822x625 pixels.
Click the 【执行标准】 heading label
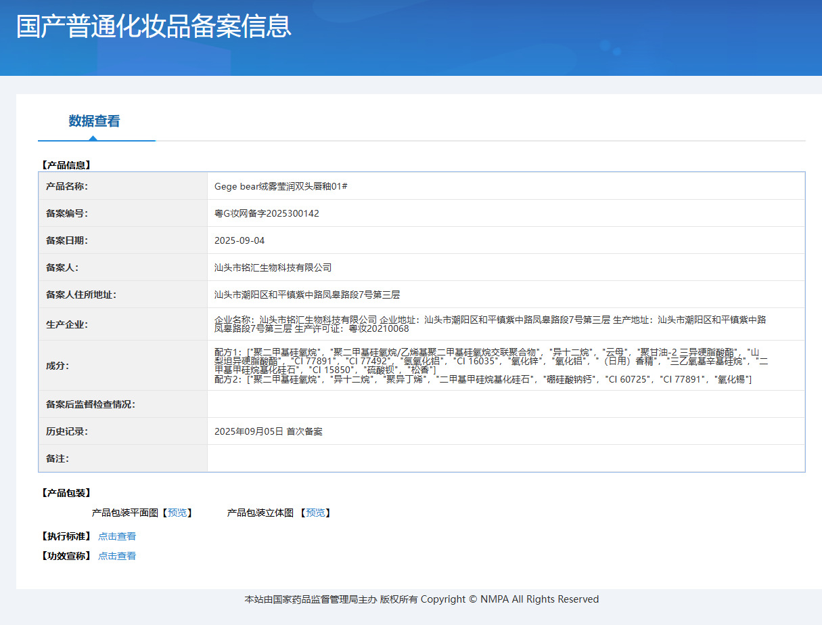pyautogui.click(x=66, y=536)
